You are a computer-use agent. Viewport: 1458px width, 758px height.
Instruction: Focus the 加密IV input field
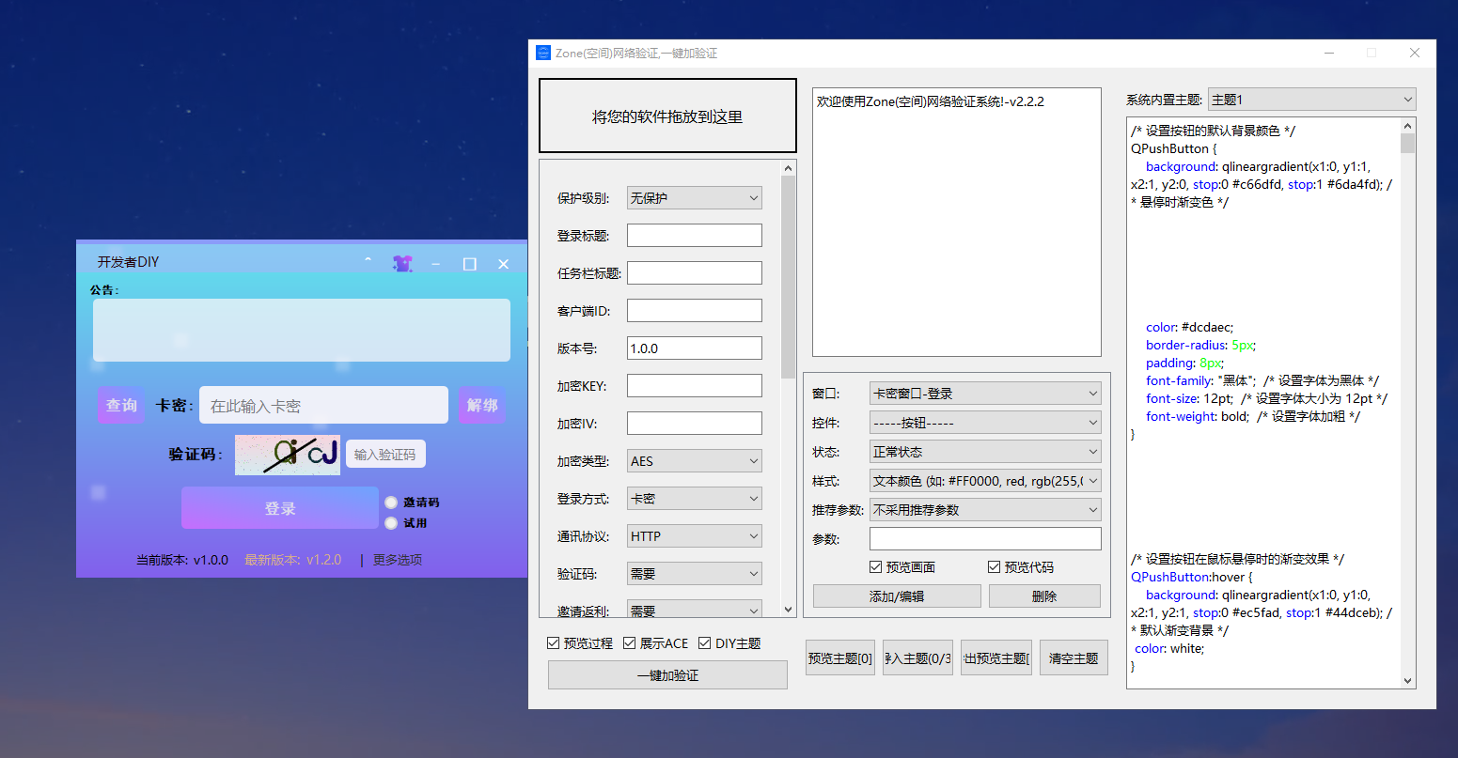pyautogui.click(x=695, y=424)
